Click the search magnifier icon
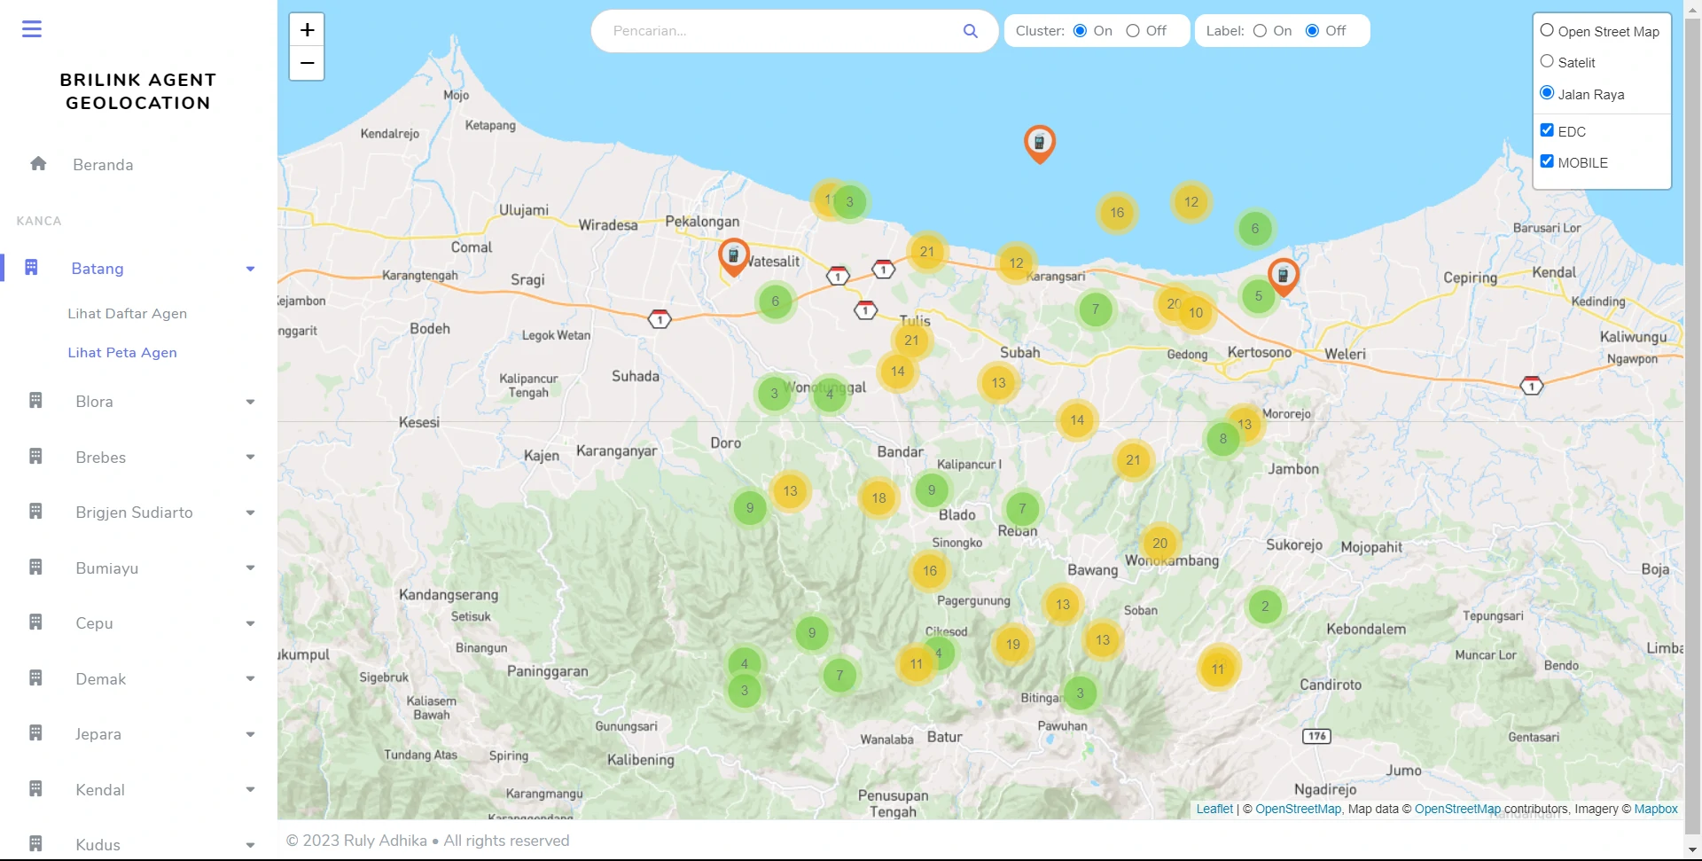This screenshot has height=861, width=1702. [x=970, y=31]
